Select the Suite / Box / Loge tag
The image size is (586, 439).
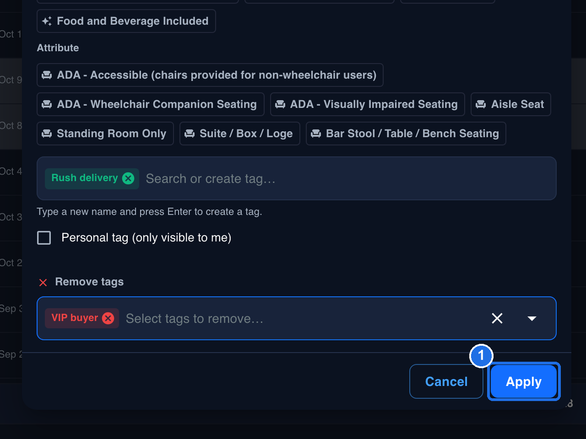point(239,134)
